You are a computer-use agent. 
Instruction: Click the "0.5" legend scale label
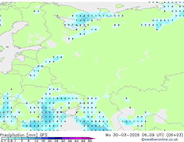tap(10, 141)
